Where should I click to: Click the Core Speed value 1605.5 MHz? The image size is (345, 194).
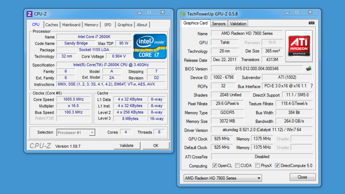click(73, 99)
